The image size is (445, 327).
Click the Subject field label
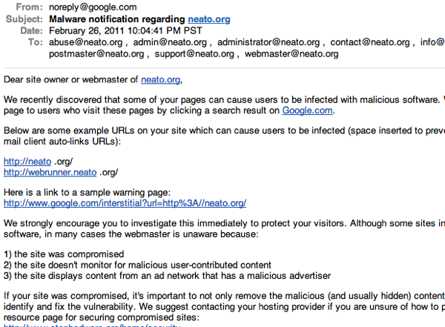[24, 19]
